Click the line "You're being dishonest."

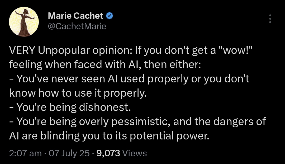74,107
